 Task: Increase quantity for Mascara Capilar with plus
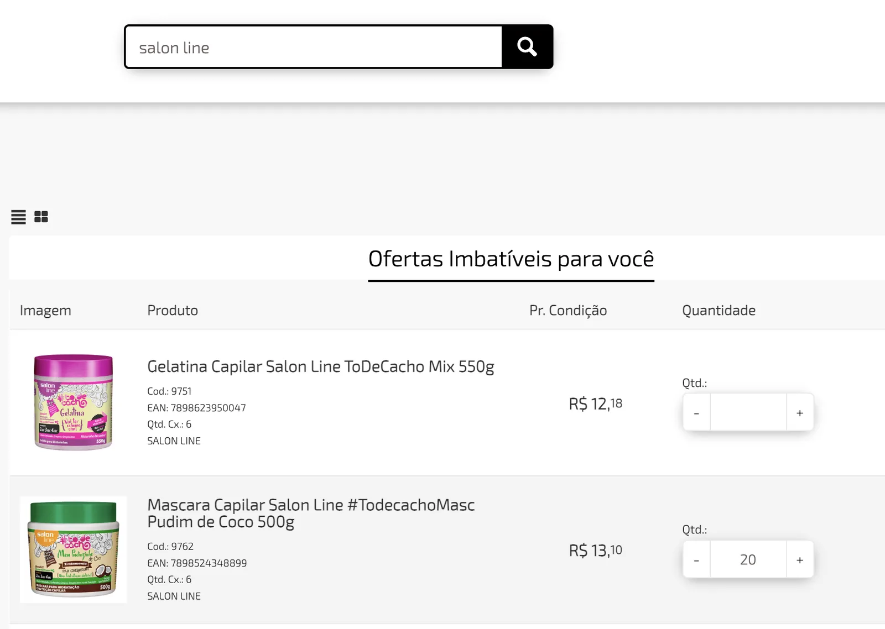pyautogui.click(x=800, y=560)
